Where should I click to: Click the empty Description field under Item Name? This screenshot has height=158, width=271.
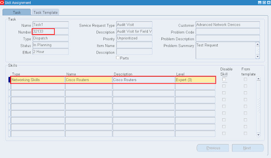(x=134, y=52)
